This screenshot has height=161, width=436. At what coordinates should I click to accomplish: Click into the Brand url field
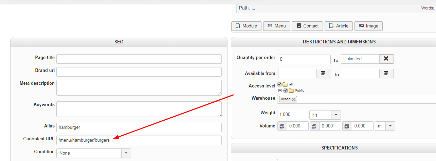(x=139, y=72)
